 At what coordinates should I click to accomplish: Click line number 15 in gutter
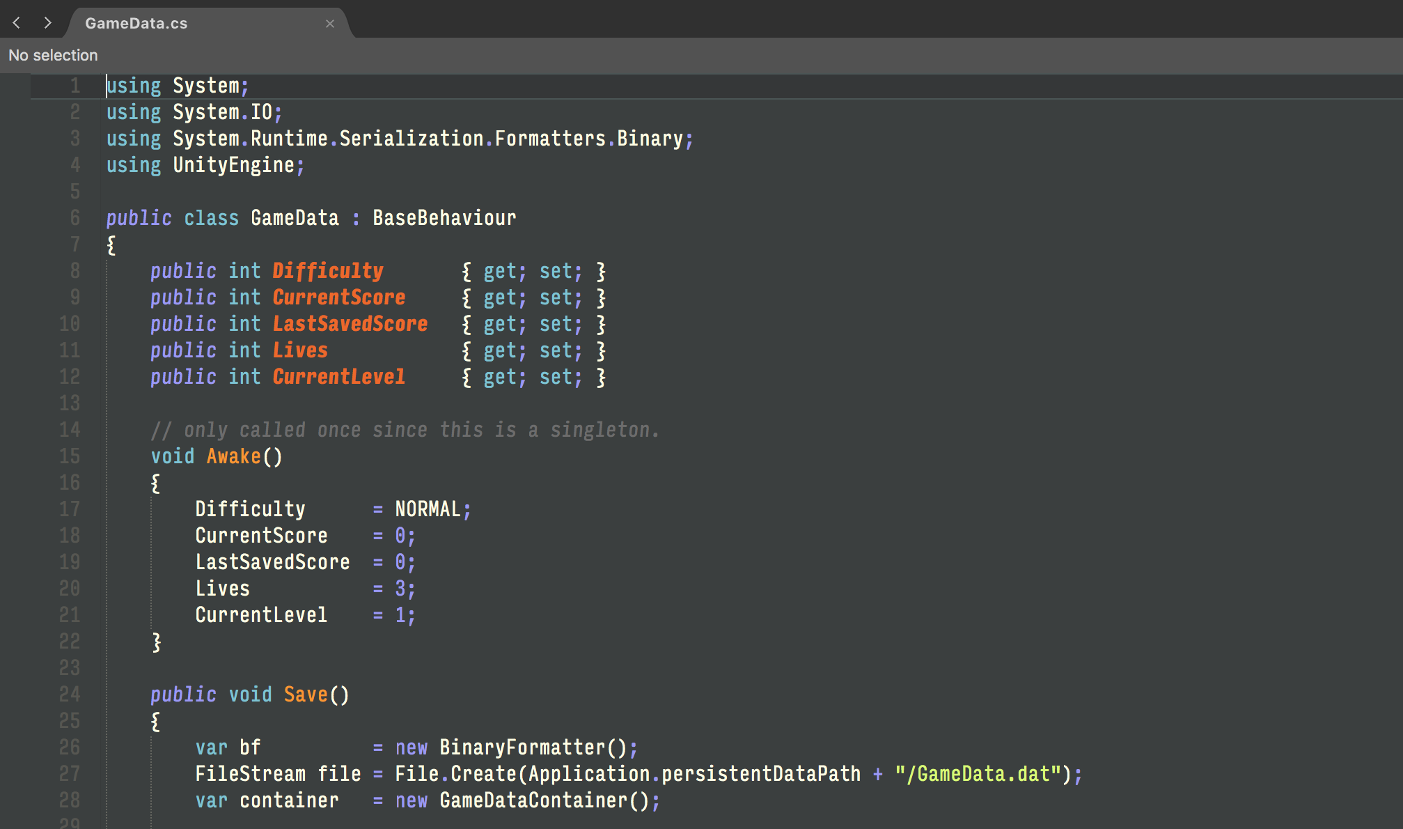tap(70, 456)
